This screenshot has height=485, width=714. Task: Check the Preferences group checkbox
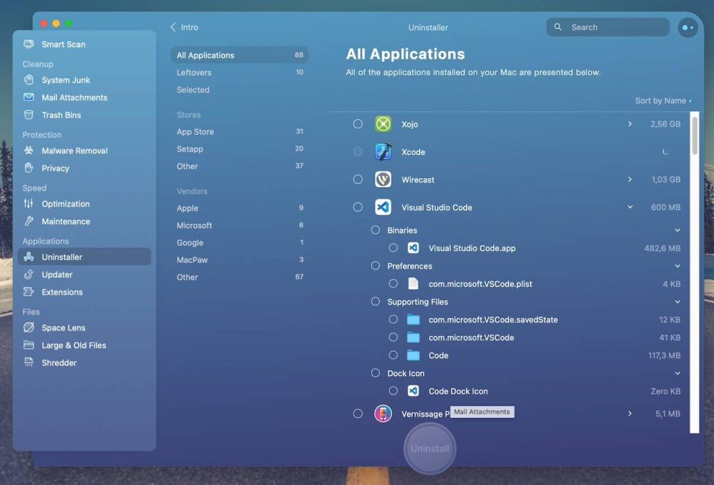tap(375, 266)
